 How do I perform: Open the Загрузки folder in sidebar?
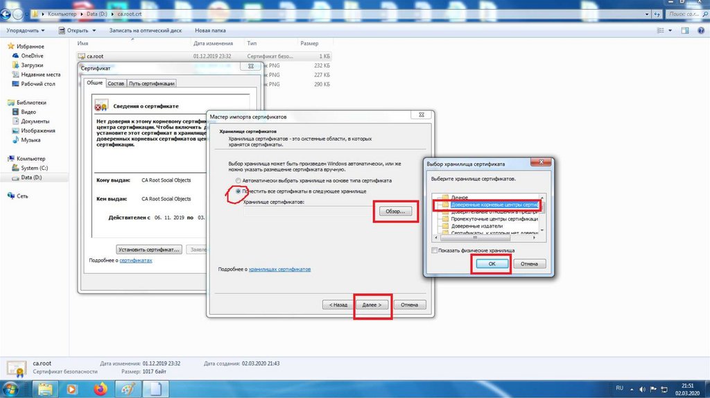pyautogui.click(x=32, y=65)
